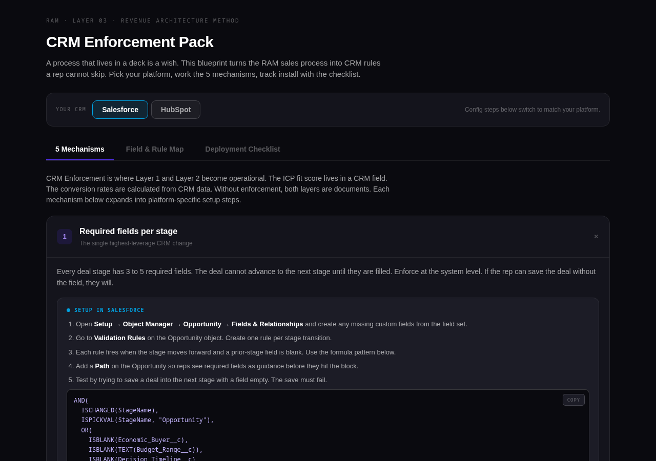
Task: Click step 5 'Test by trying to save' text
Action: (201, 380)
